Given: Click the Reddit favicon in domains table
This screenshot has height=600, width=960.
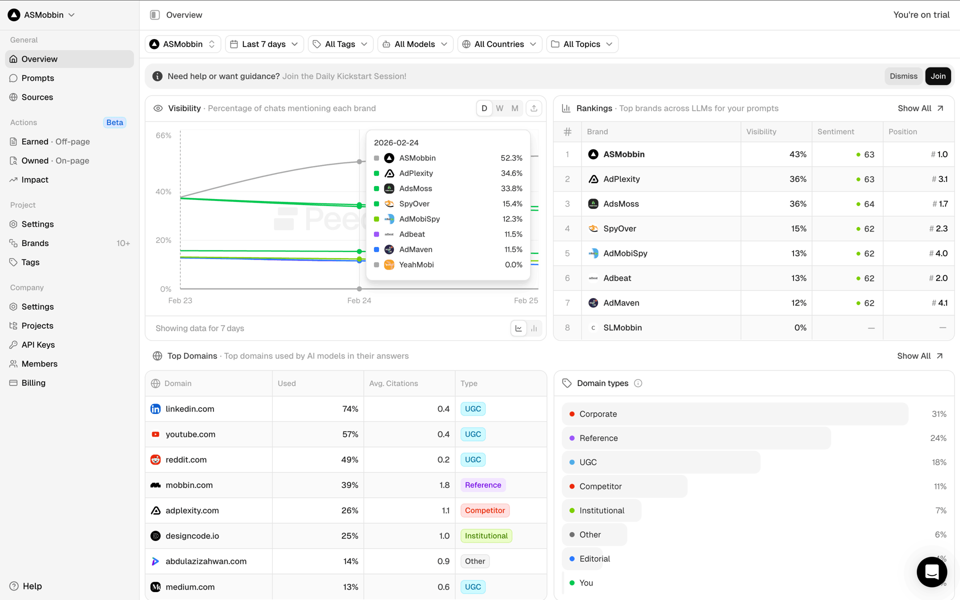Looking at the screenshot, I should (x=155, y=460).
